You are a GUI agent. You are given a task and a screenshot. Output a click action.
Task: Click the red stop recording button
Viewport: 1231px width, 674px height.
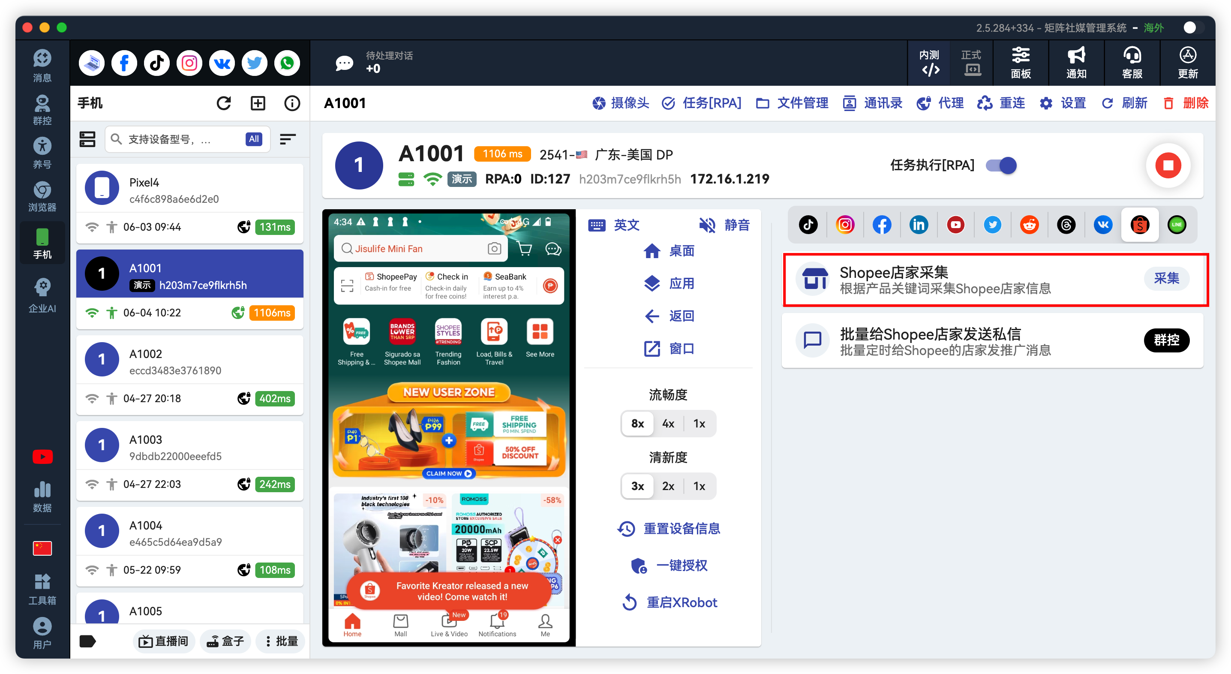(x=1168, y=165)
